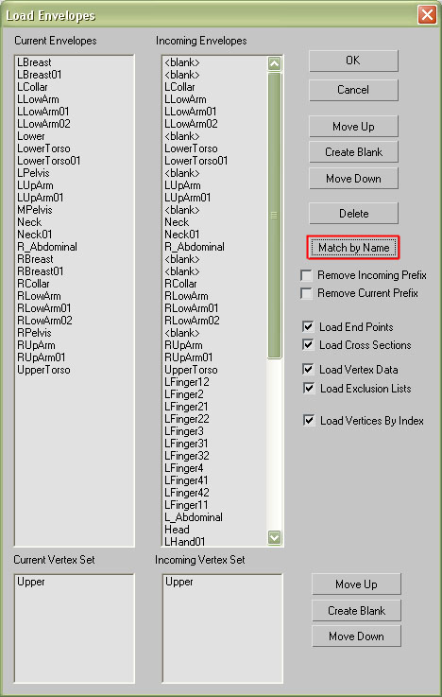Enable Remove Incoming Prefix checkbox

[306, 275]
